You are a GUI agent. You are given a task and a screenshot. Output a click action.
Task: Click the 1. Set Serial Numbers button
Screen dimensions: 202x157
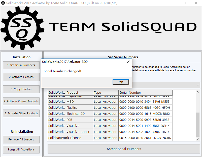pyautogui.click(x=21, y=65)
